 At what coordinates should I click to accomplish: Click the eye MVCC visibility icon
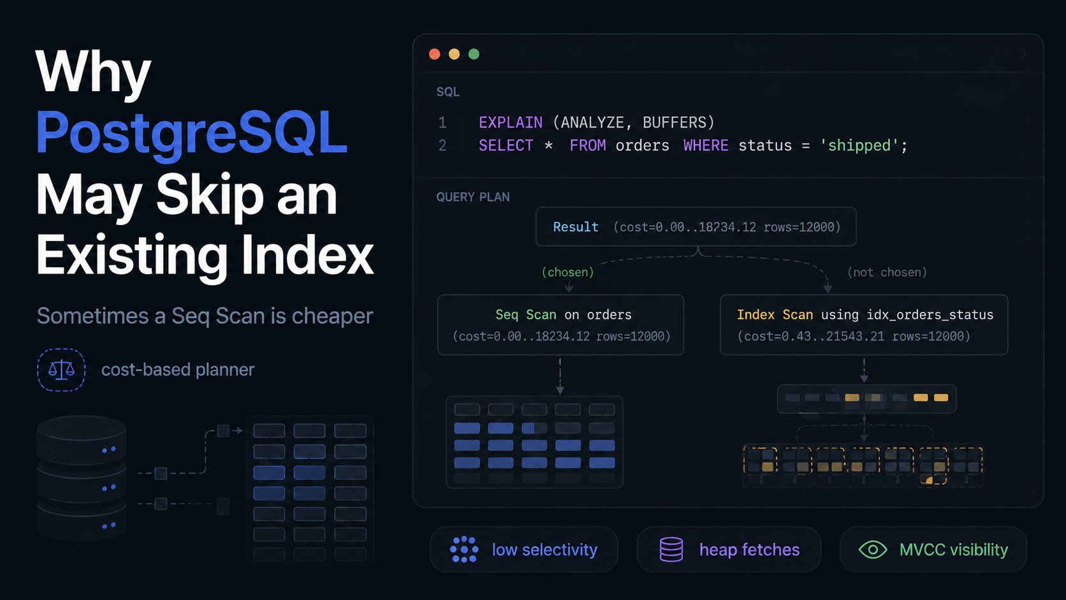click(873, 550)
